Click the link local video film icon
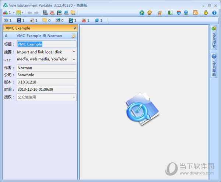Image resolution: width=221 pixels, height=182 pixels. (x=45, y=13)
